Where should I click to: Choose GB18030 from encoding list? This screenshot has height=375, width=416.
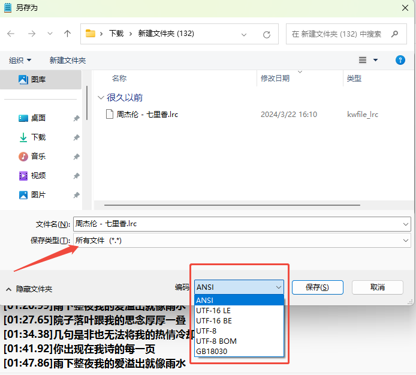coord(211,351)
